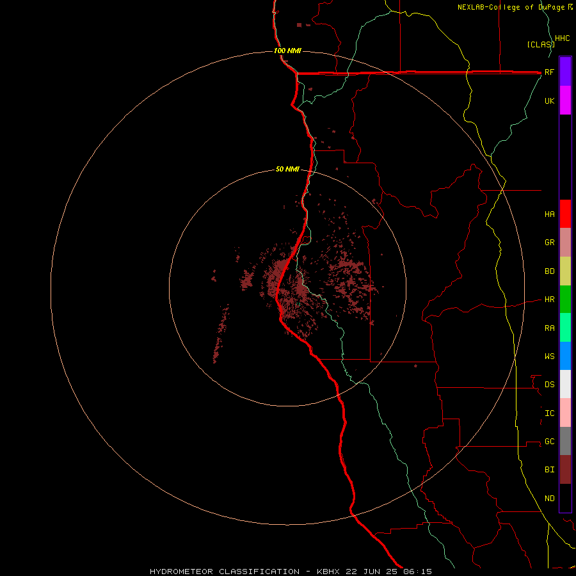Select the red HA color swatch

565,214
